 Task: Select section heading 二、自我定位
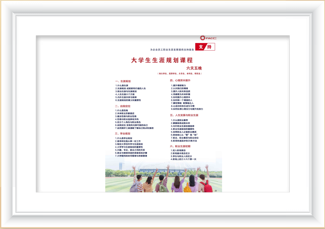point(123,106)
